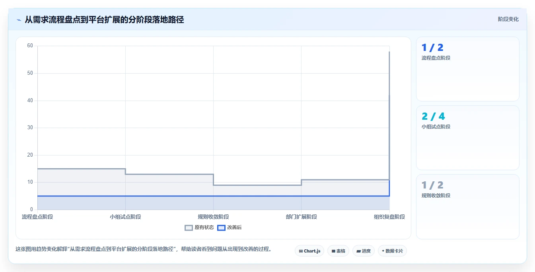Click the icon inside the 表格 tag
Image resolution: width=535 pixels, height=272 pixels.
pyautogui.click(x=333, y=251)
